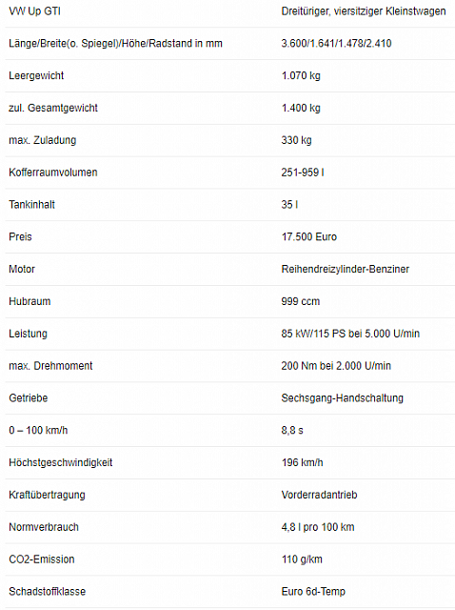Select the zul. Gesamtgewicht label
The height and width of the screenshot is (610, 455).
[x=53, y=108]
